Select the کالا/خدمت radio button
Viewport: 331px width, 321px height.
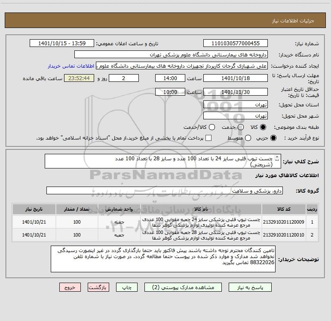[212, 127]
